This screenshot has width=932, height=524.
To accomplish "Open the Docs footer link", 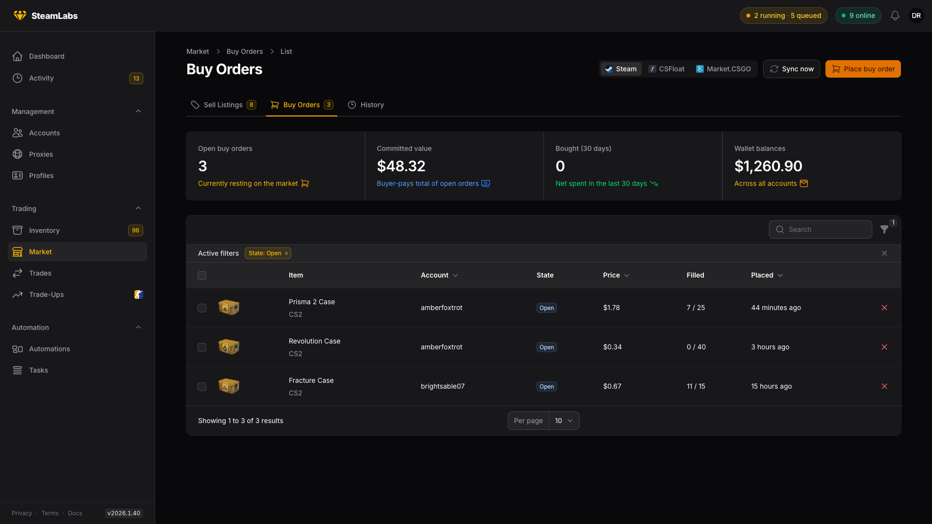I will (x=75, y=513).
